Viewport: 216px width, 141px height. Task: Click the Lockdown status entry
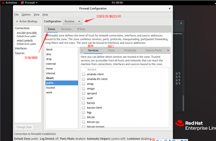(139, 139)
